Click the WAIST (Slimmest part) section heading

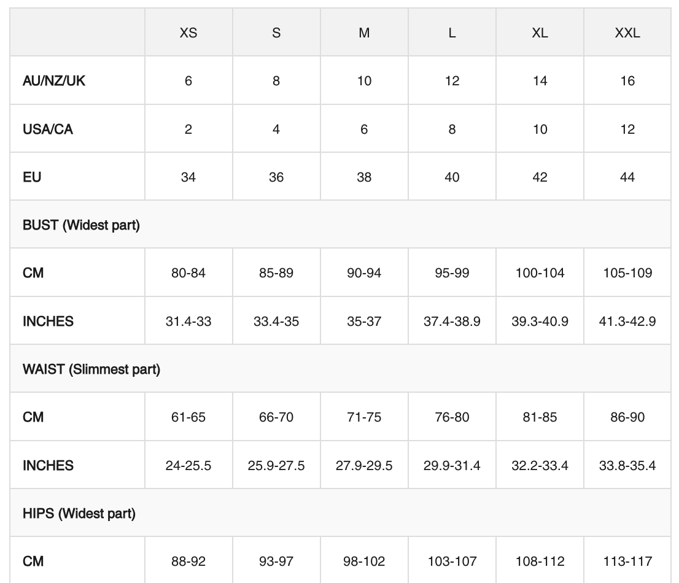[x=91, y=369]
